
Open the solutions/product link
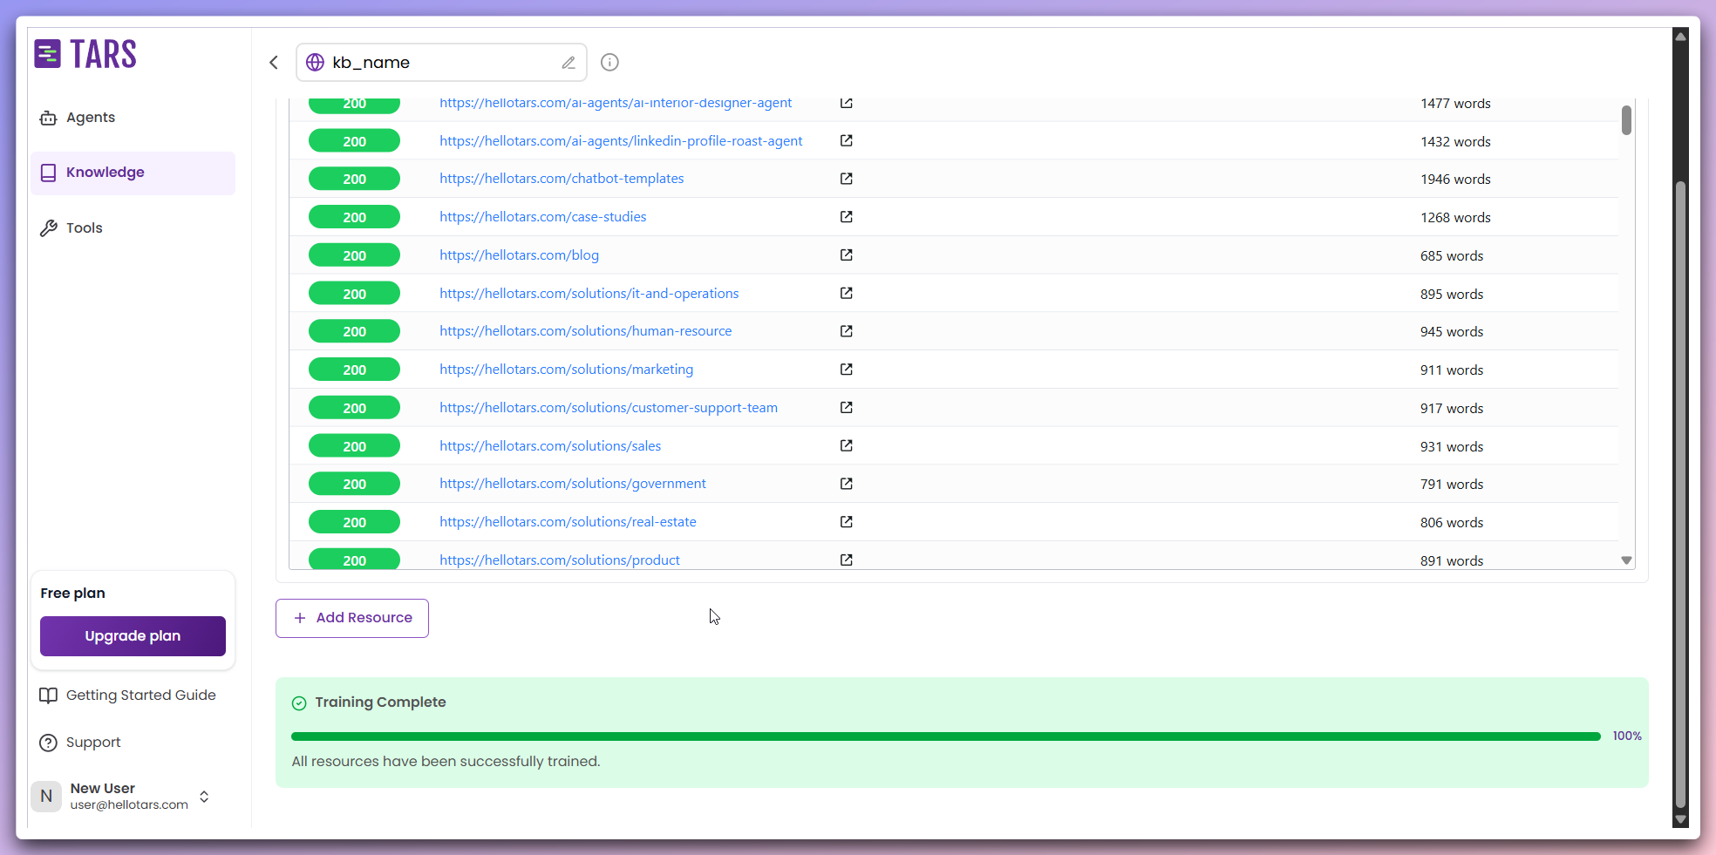point(560,560)
